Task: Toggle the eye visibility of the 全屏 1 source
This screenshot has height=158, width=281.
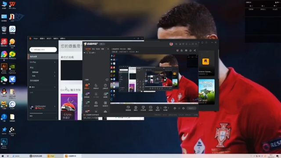Action: point(85,53)
